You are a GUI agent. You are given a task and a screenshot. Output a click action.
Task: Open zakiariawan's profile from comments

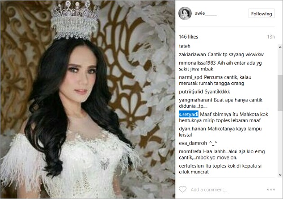click(192, 54)
